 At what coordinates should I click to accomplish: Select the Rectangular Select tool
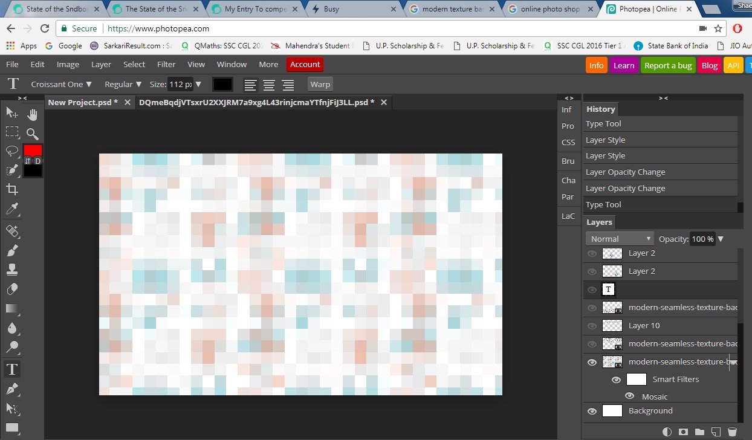(x=12, y=132)
